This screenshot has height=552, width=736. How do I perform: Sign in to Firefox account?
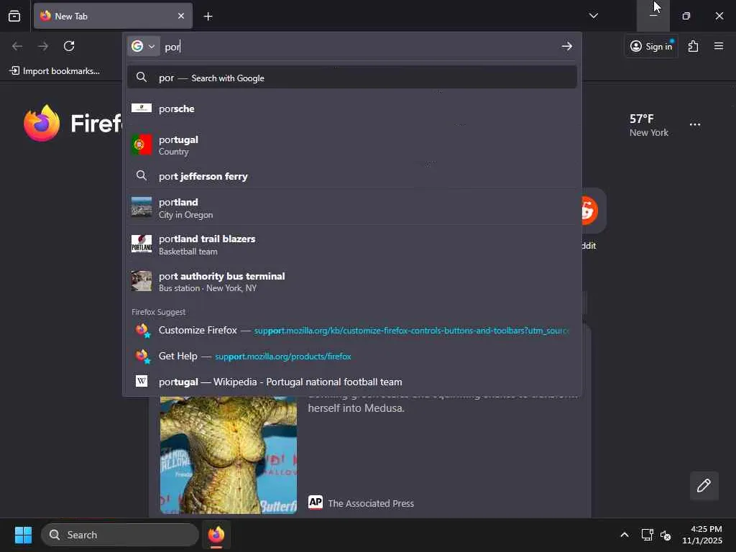[x=651, y=46]
